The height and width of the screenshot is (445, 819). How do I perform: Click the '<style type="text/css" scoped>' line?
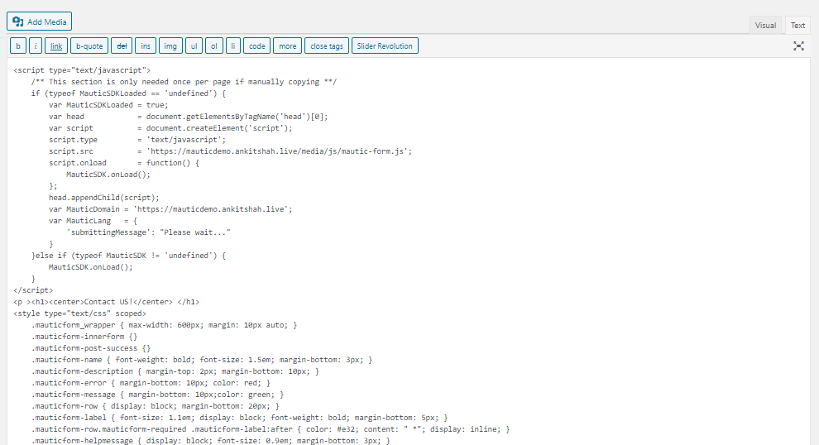tap(80, 313)
